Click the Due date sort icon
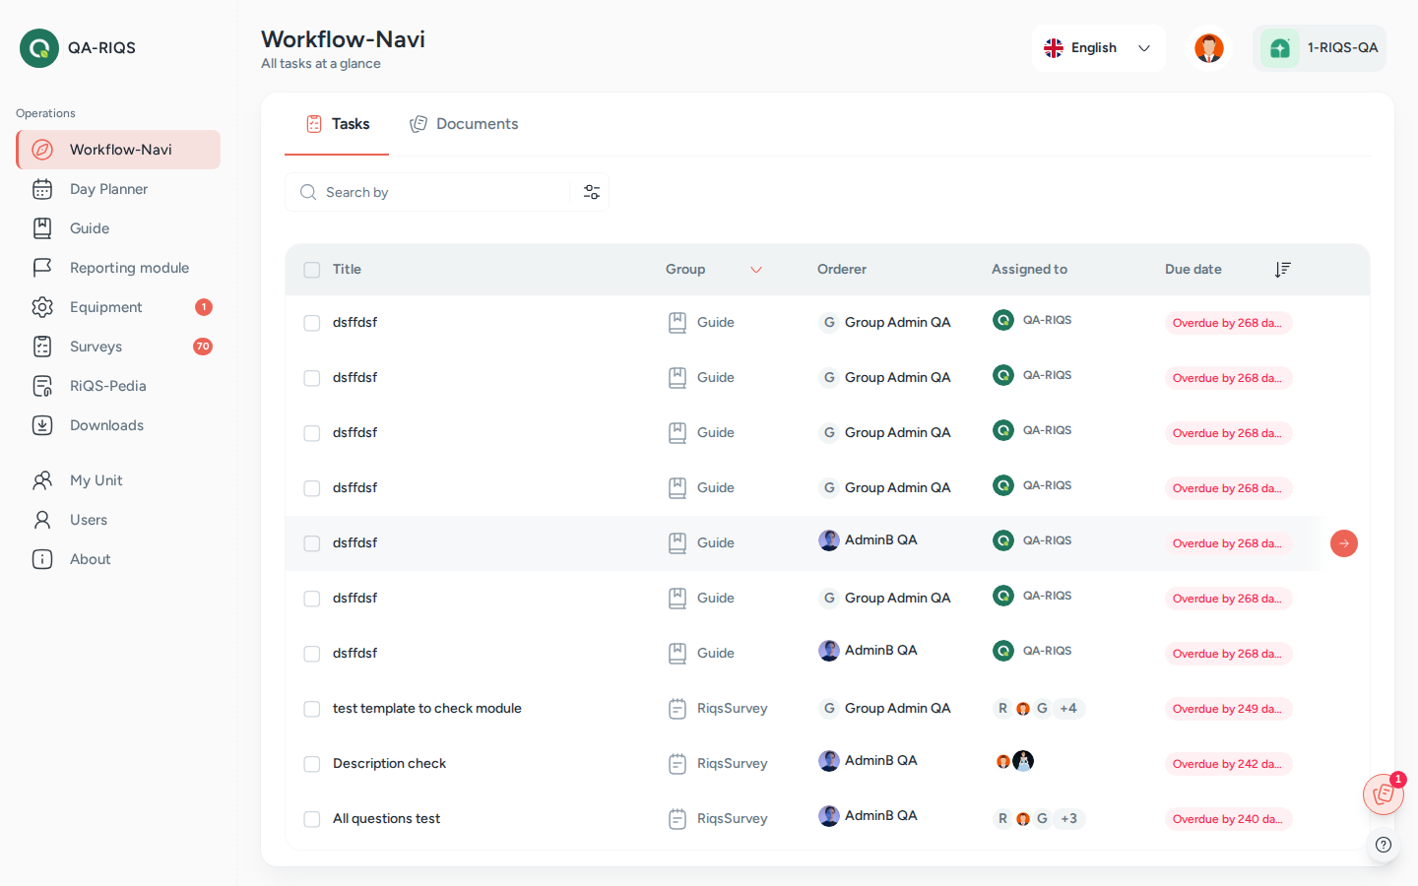The height and width of the screenshot is (886, 1418). click(x=1282, y=270)
